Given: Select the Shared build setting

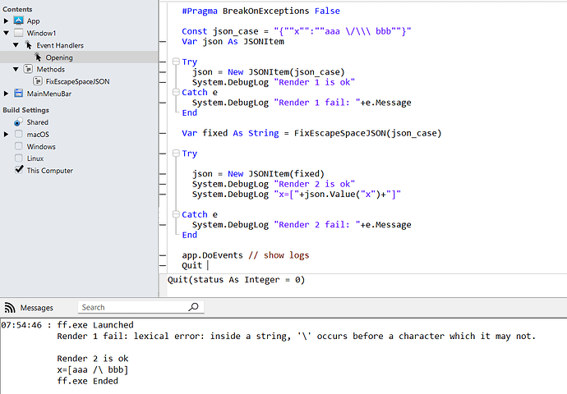Looking at the screenshot, I should [18, 122].
